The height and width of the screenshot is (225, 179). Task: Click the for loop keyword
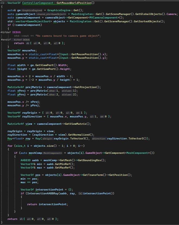click(10, 146)
